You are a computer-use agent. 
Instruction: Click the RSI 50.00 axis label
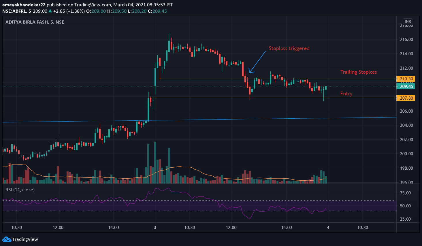tap(406, 206)
